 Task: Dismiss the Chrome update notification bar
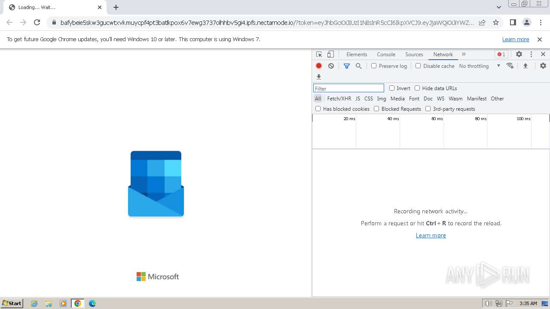[540, 39]
